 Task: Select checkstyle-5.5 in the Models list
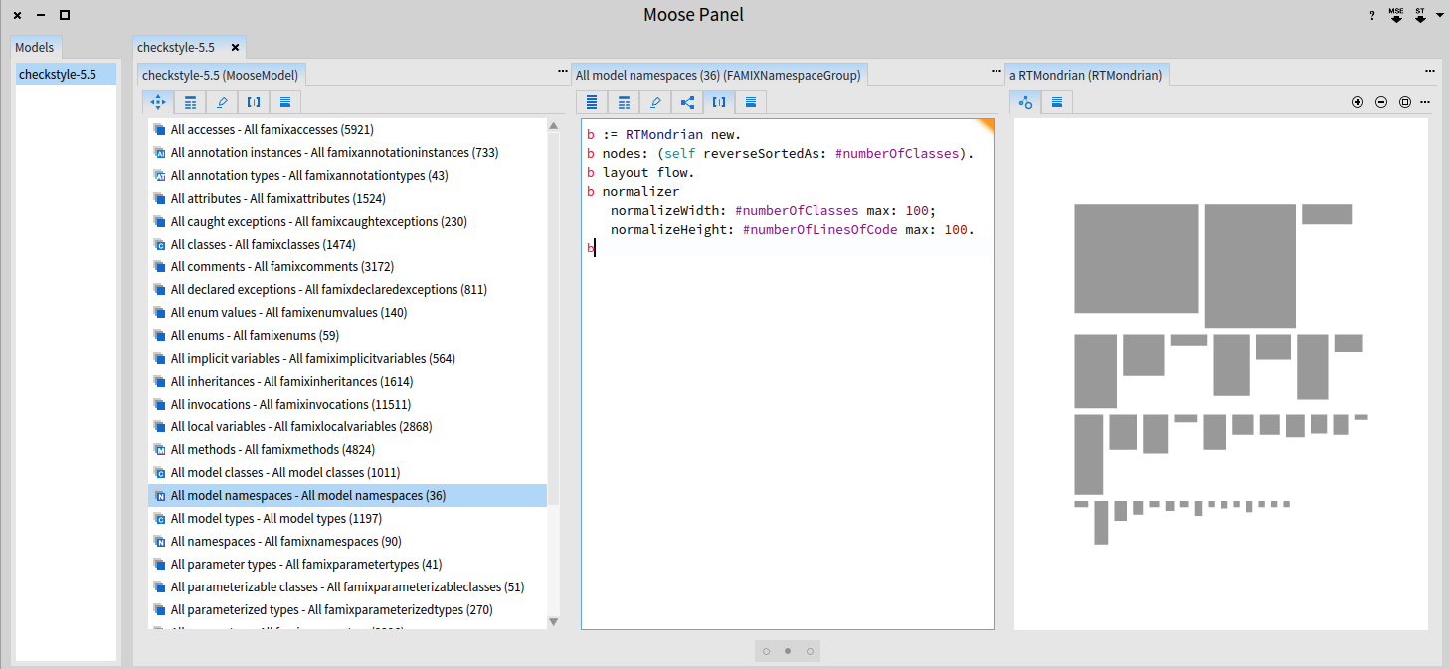click(x=58, y=74)
